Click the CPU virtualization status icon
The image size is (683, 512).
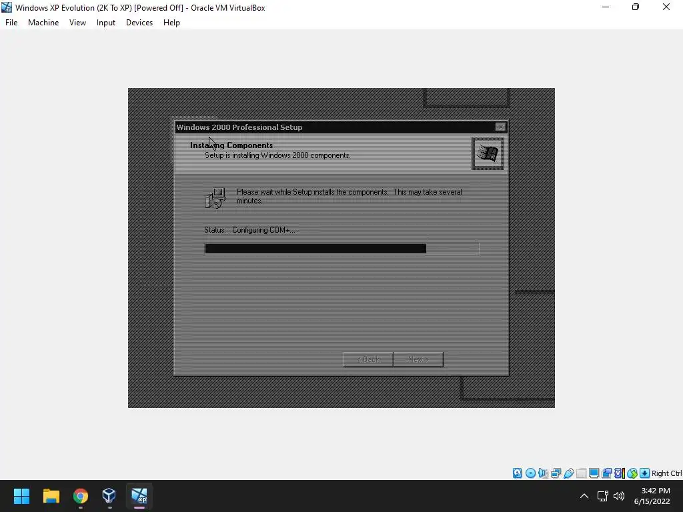[x=620, y=473]
